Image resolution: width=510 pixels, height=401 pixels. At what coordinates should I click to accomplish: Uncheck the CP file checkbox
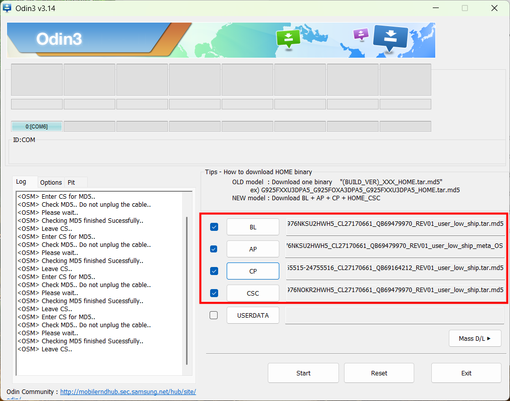[x=214, y=271]
